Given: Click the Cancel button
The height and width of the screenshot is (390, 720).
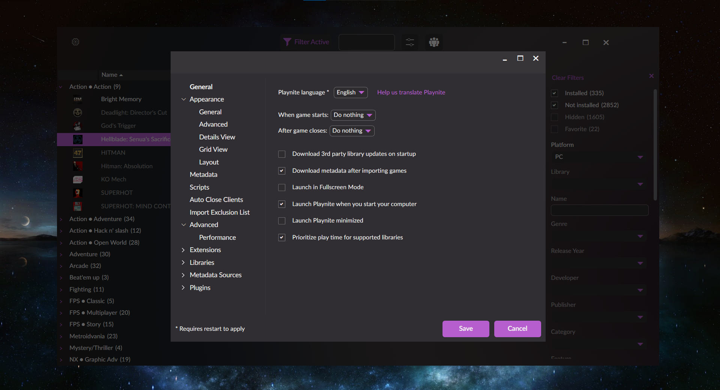Looking at the screenshot, I should (x=517, y=329).
